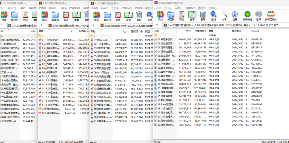
Task: Click the 信息 info icon
Action: pos(235,15)
